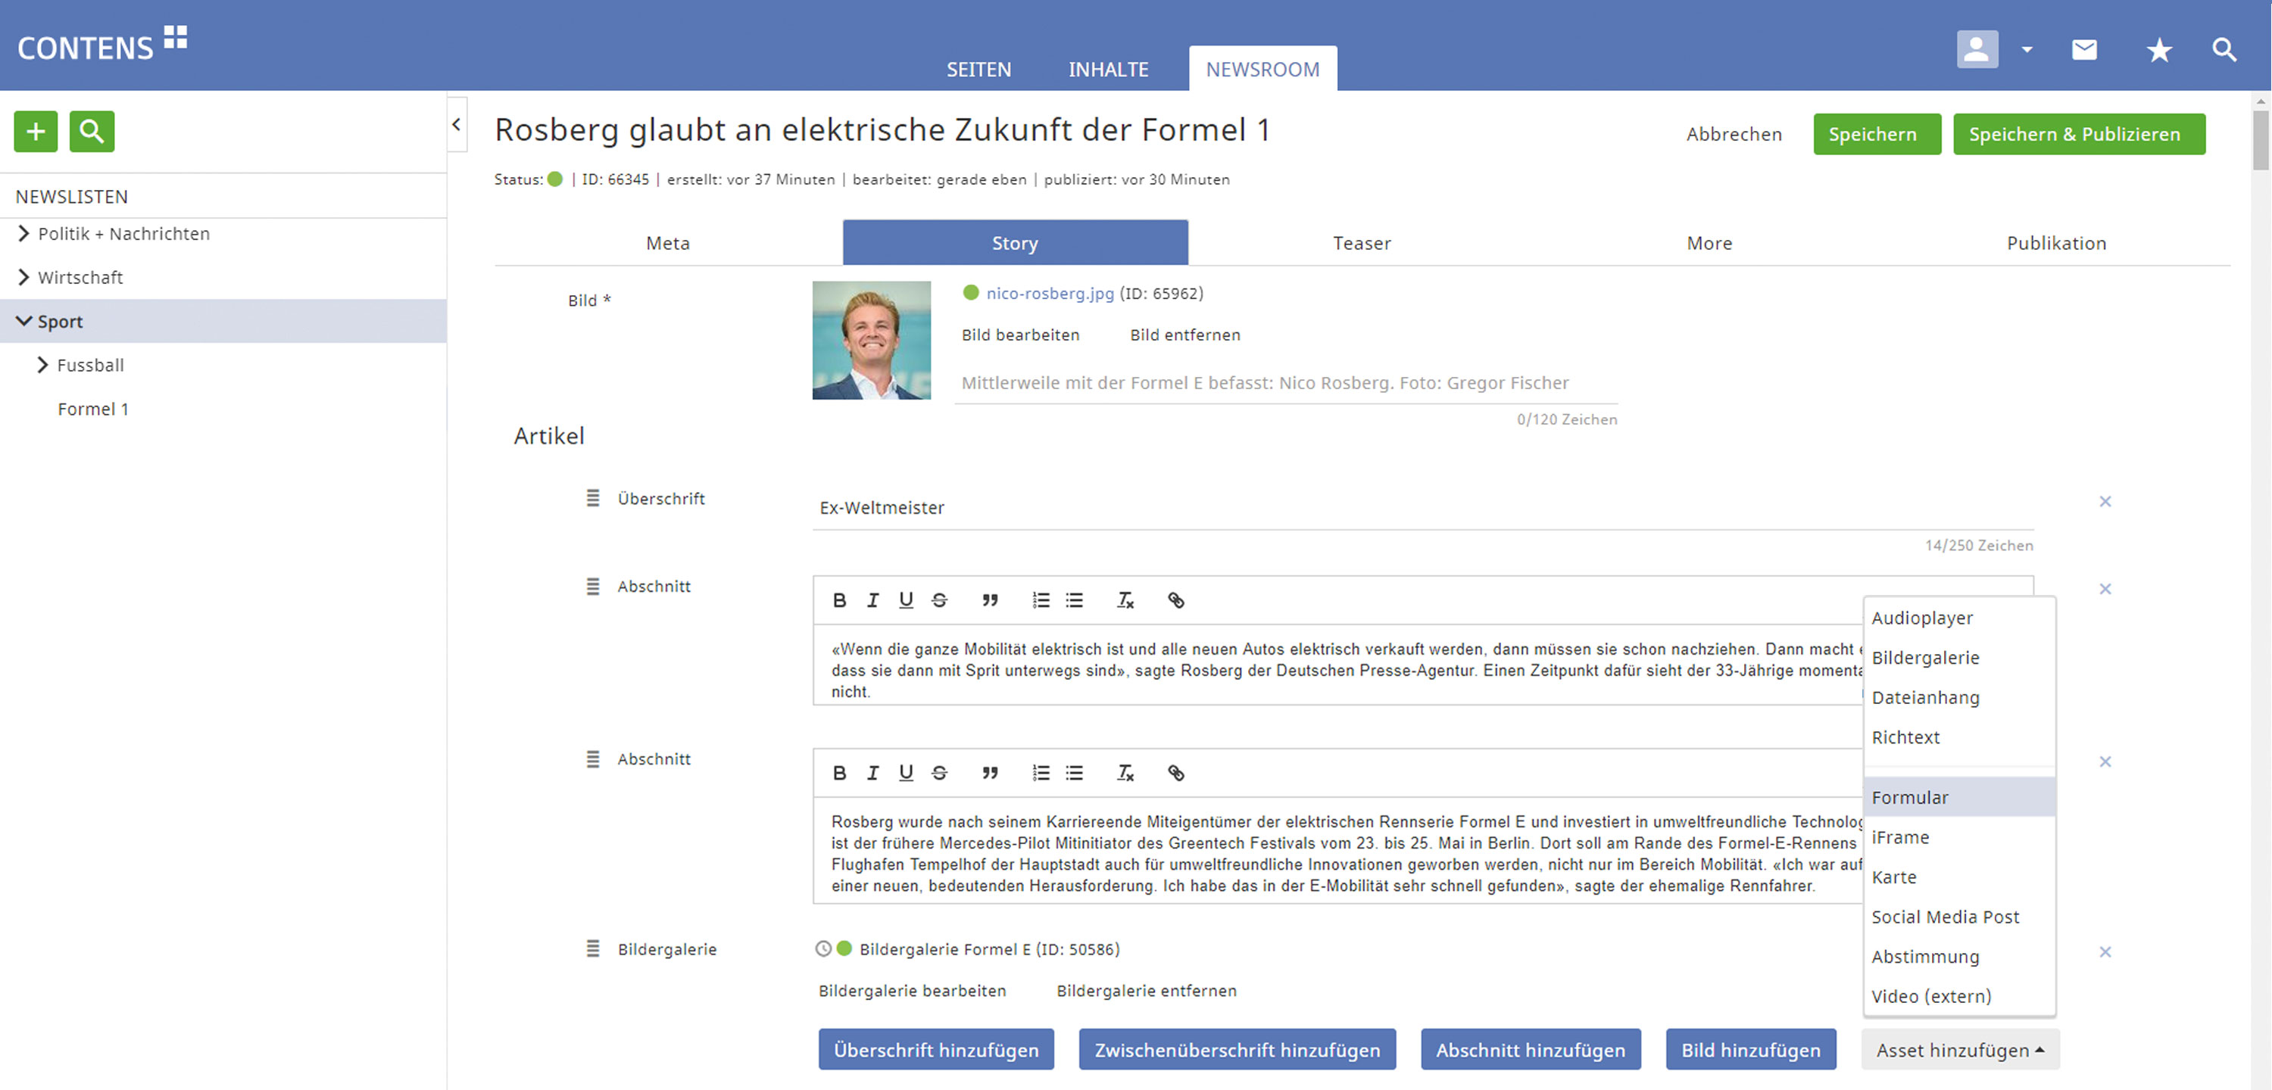Remove the Überschrift block with its X
Image resolution: width=2272 pixels, height=1090 pixels.
point(2105,502)
